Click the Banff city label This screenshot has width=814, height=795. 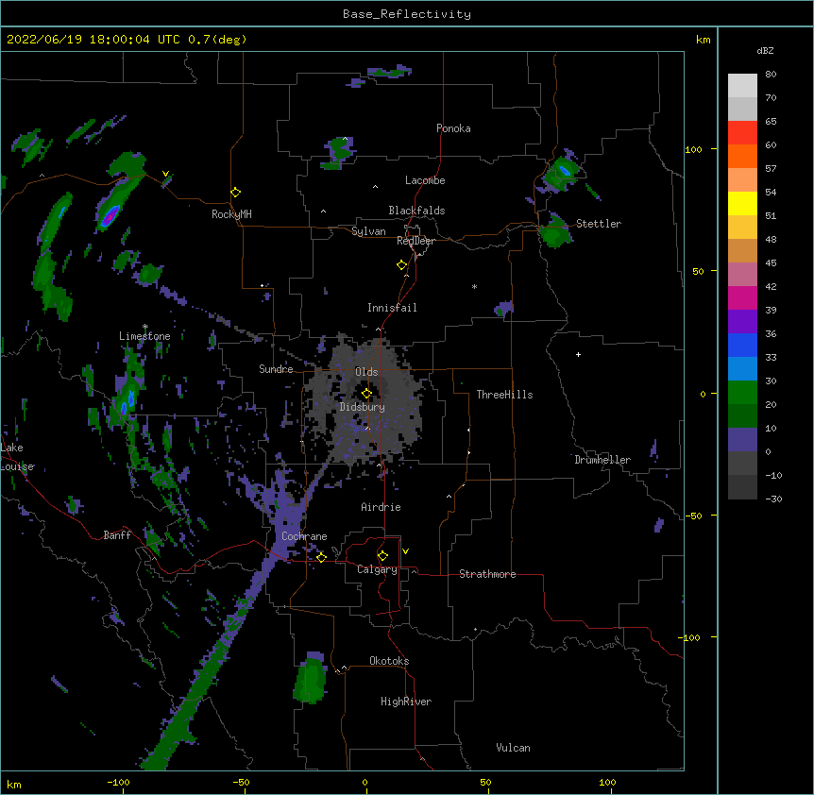pos(117,535)
